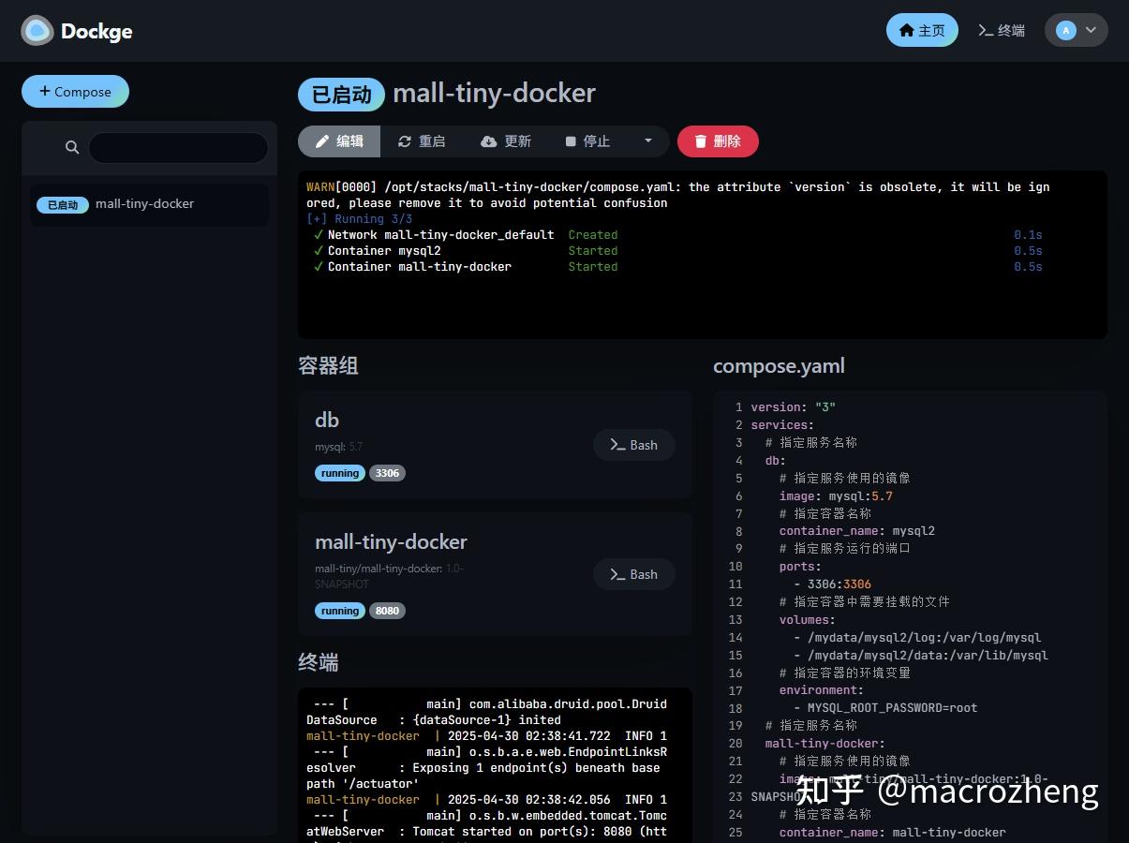The width and height of the screenshot is (1129, 843).
Task: Open the 终端 terminal page
Action: click(1001, 30)
